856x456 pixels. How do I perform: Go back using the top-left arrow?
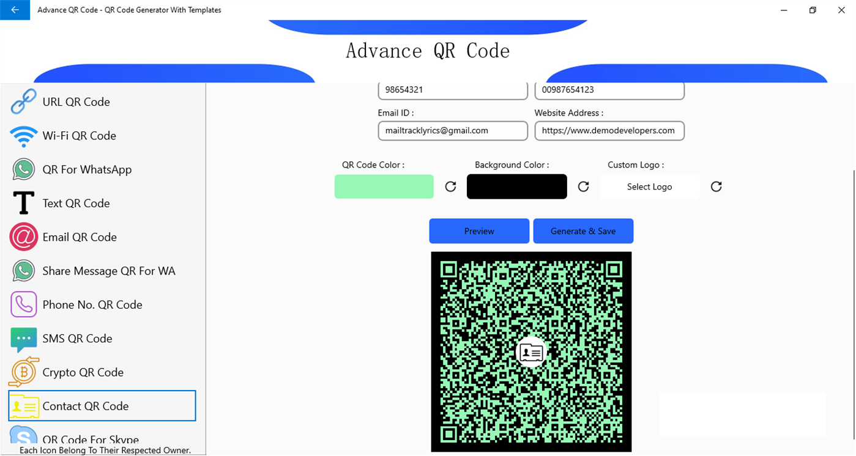(15, 10)
